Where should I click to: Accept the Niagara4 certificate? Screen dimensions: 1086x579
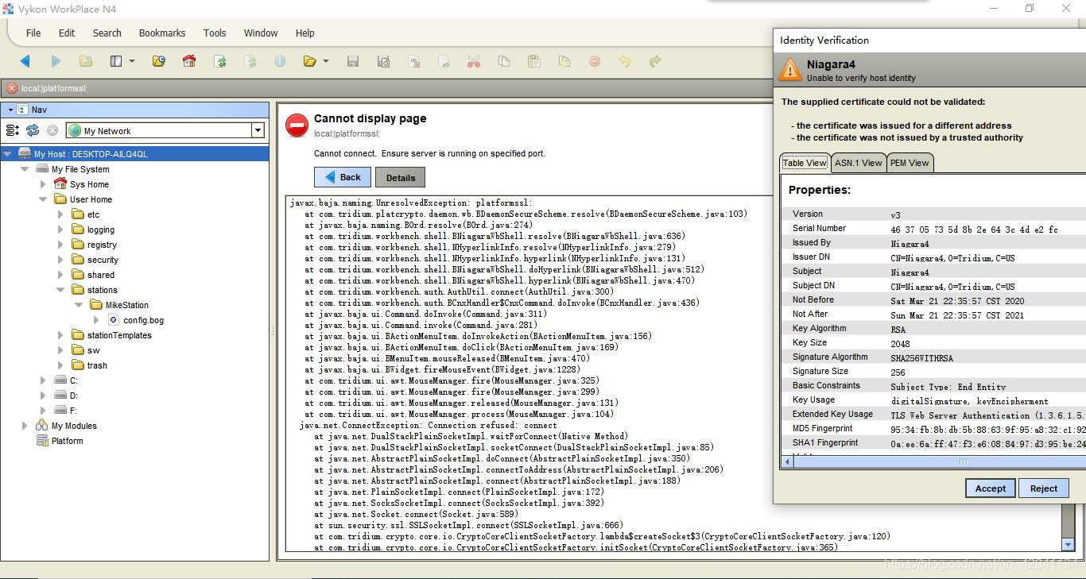[991, 488]
